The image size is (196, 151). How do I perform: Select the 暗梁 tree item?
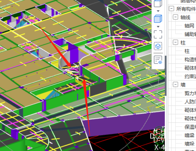[x=189, y=135]
